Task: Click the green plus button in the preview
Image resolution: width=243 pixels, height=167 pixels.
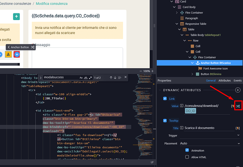Action: (x=17, y=17)
